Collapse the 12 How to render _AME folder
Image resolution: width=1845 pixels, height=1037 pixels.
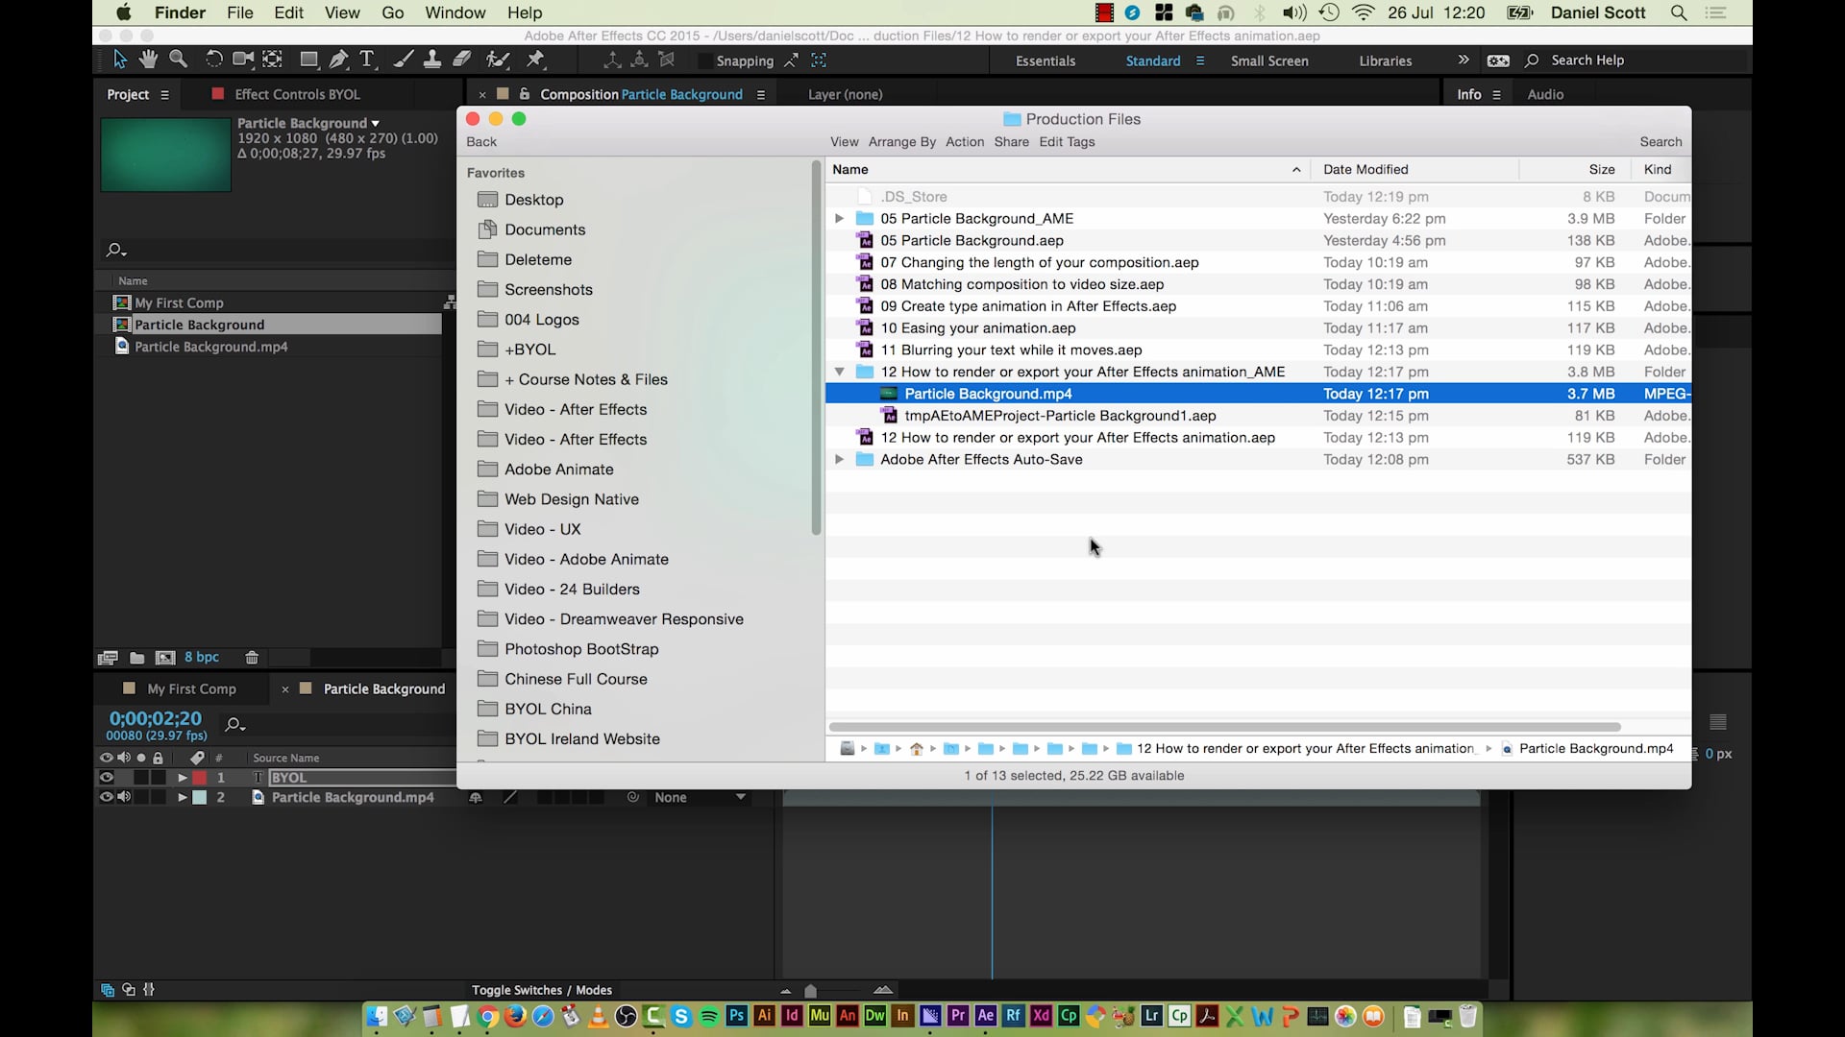[x=839, y=372]
